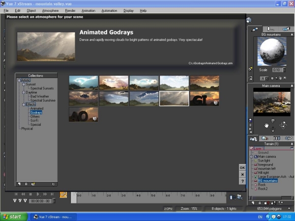Viewport: 295px width, 221px height.
Task: Switch to the animation objects tab
Action: [x=286, y=29]
